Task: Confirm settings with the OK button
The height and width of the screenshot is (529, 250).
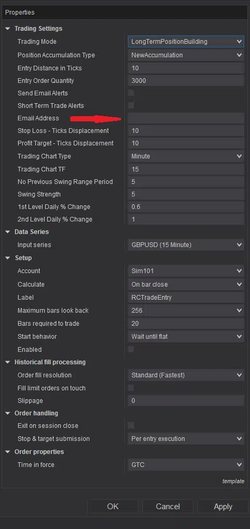Action: (x=113, y=507)
